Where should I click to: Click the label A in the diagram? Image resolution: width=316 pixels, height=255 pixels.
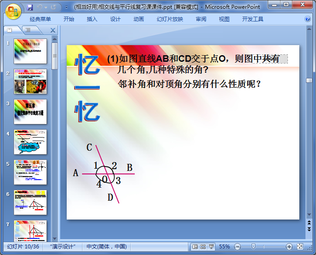coord(75,173)
